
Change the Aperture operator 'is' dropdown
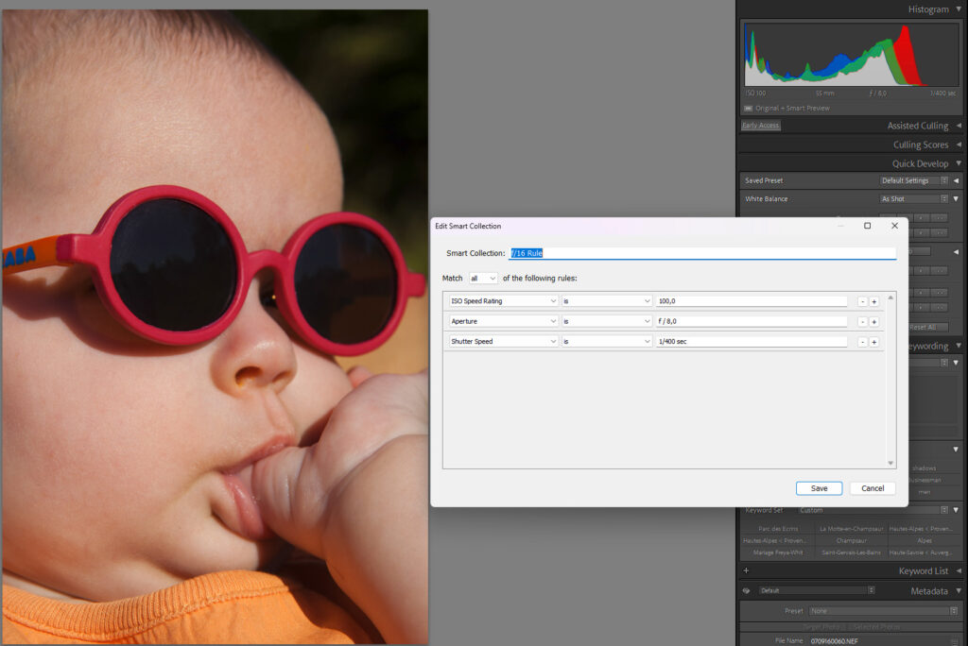click(x=606, y=322)
